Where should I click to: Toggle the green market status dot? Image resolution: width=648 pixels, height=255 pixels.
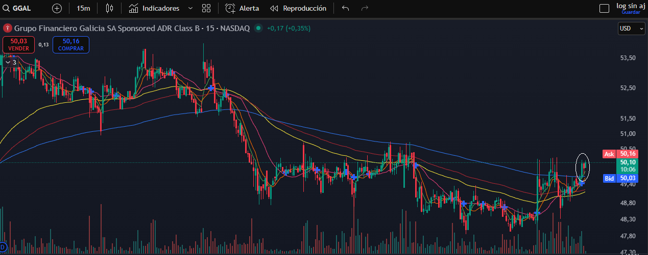(x=258, y=29)
